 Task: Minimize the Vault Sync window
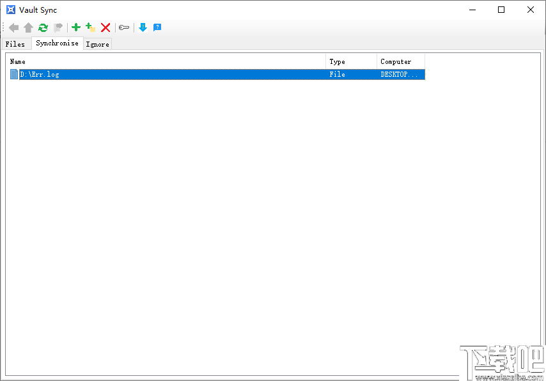472,10
